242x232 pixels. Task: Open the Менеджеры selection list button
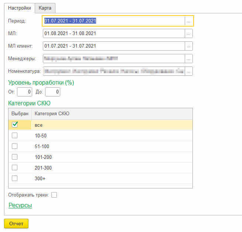(188, 59)
